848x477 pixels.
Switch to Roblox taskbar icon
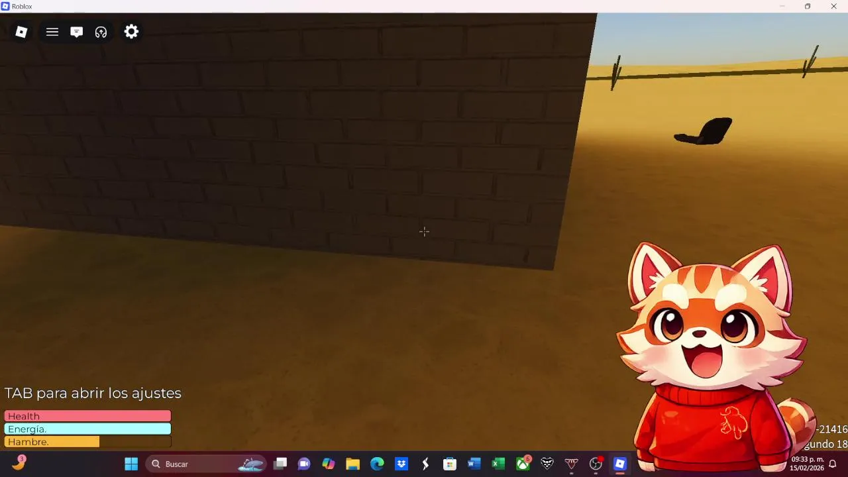point(620,464)
